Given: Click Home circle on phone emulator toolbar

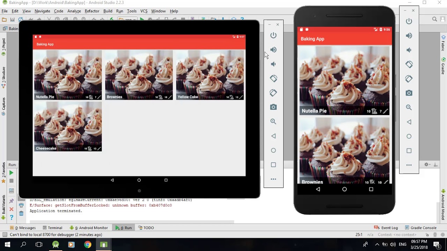Looking at the screenshot, I should click(x=409, y=136).
